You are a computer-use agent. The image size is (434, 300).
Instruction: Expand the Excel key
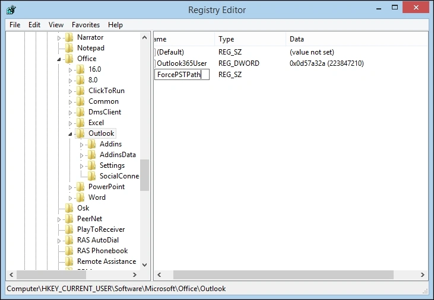[x=70, y=123]
